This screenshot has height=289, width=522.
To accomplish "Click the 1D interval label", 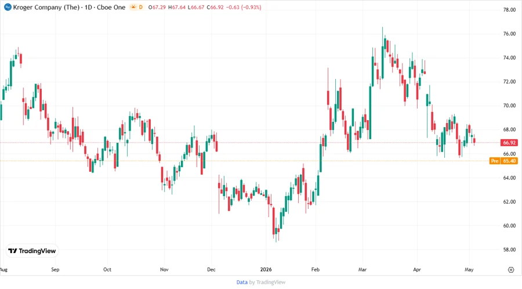I will coord(88,7).
